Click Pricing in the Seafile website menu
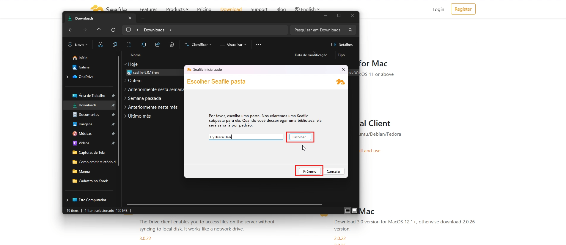This screenshot has height=245, width=566. pyautogui.click(x=204, y=9)
